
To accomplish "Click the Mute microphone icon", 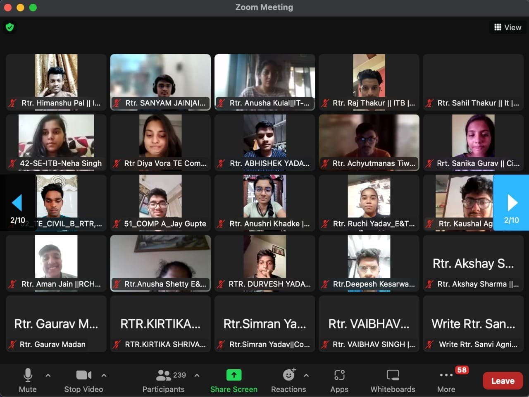I will pos(28,375).
